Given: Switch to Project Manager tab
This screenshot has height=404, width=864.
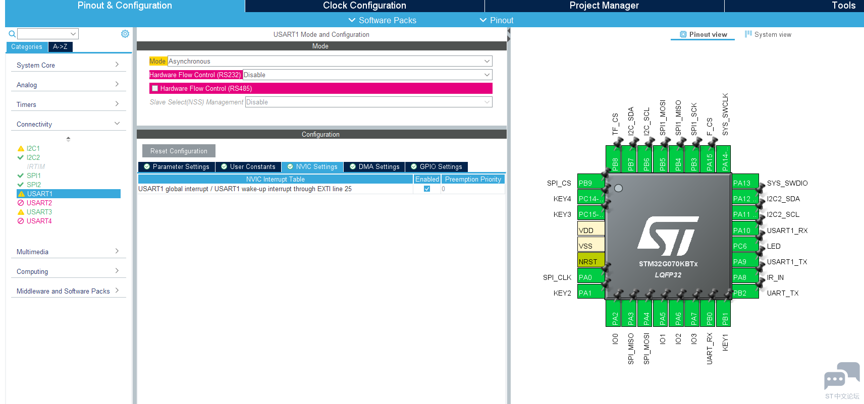Looking at the screenshot, I should tap(604, 6).
